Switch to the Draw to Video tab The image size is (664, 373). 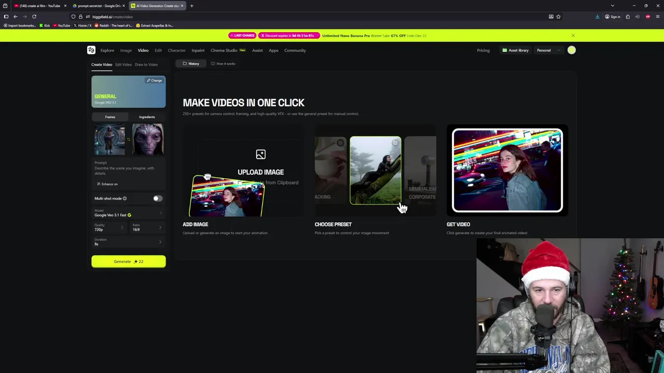[146, 65]
